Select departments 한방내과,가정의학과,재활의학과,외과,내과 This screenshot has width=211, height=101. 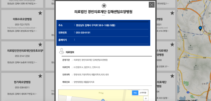91,75
